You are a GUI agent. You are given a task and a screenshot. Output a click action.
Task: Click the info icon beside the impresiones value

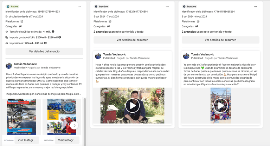click(x=45, y=43)
